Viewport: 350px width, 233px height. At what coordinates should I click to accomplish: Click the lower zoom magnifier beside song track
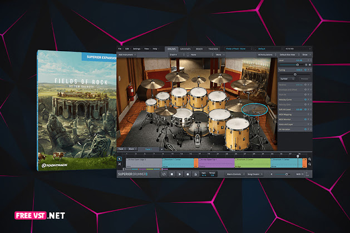[x=309, y=164]
